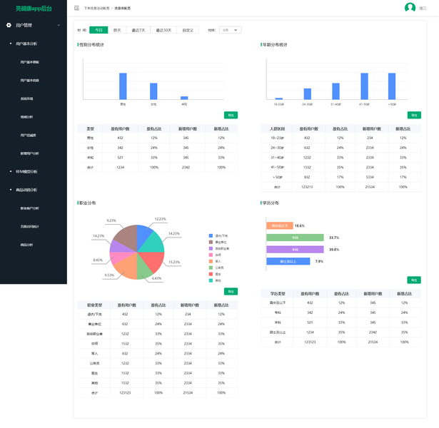Click the 自由职业者 row label in occupation table
The width and height of the screenshot is (439, 428).
(95, 334)
